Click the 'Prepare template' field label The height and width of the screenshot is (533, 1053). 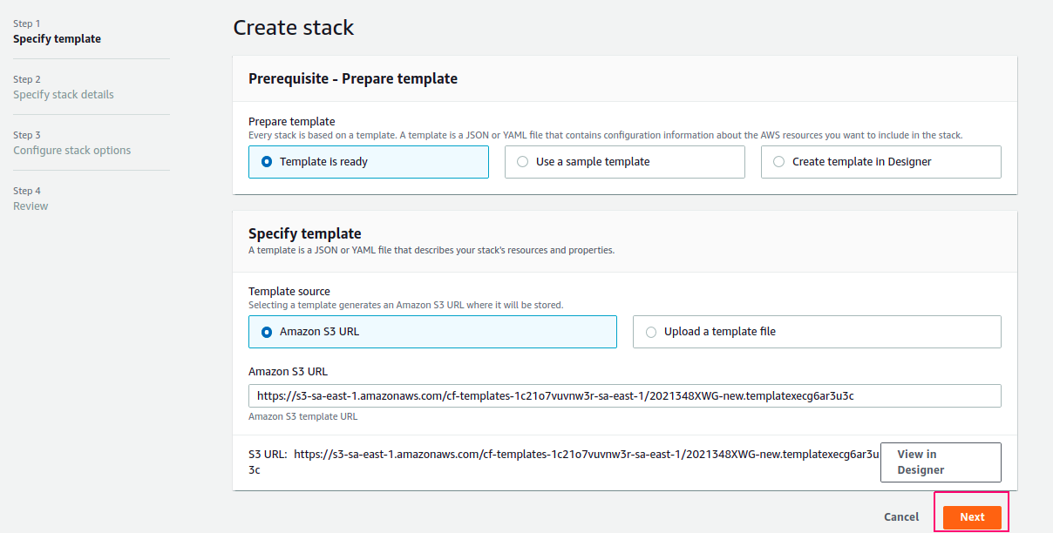292,121
